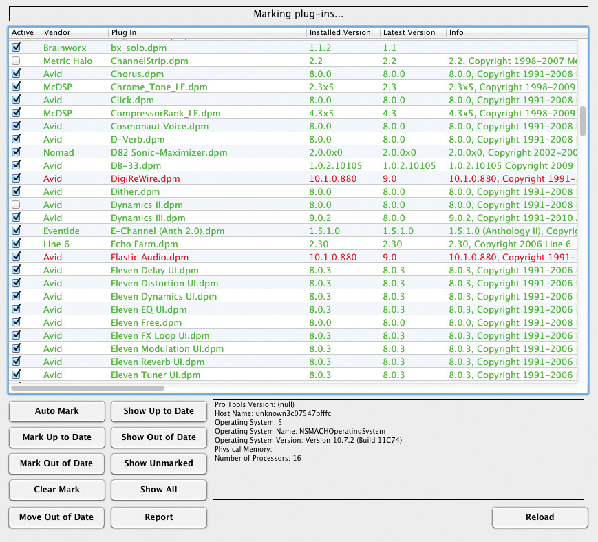The width and height of the screenshot is (598, 542).
Task: Enable the Dynamics II.dpm Active checkbox
Action: (16, 205)
